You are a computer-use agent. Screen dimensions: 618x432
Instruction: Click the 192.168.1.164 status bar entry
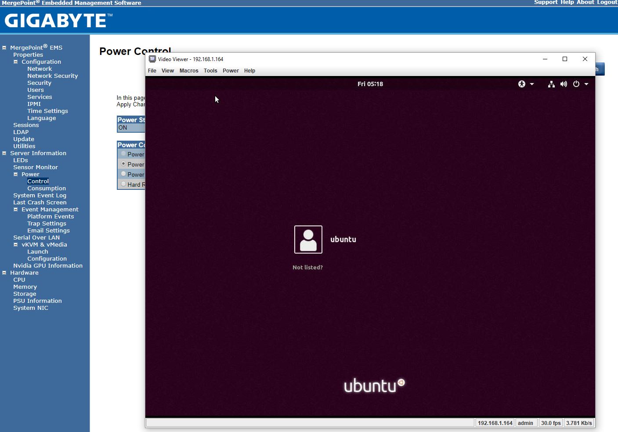pyautogui.click(x=495, y=423)
